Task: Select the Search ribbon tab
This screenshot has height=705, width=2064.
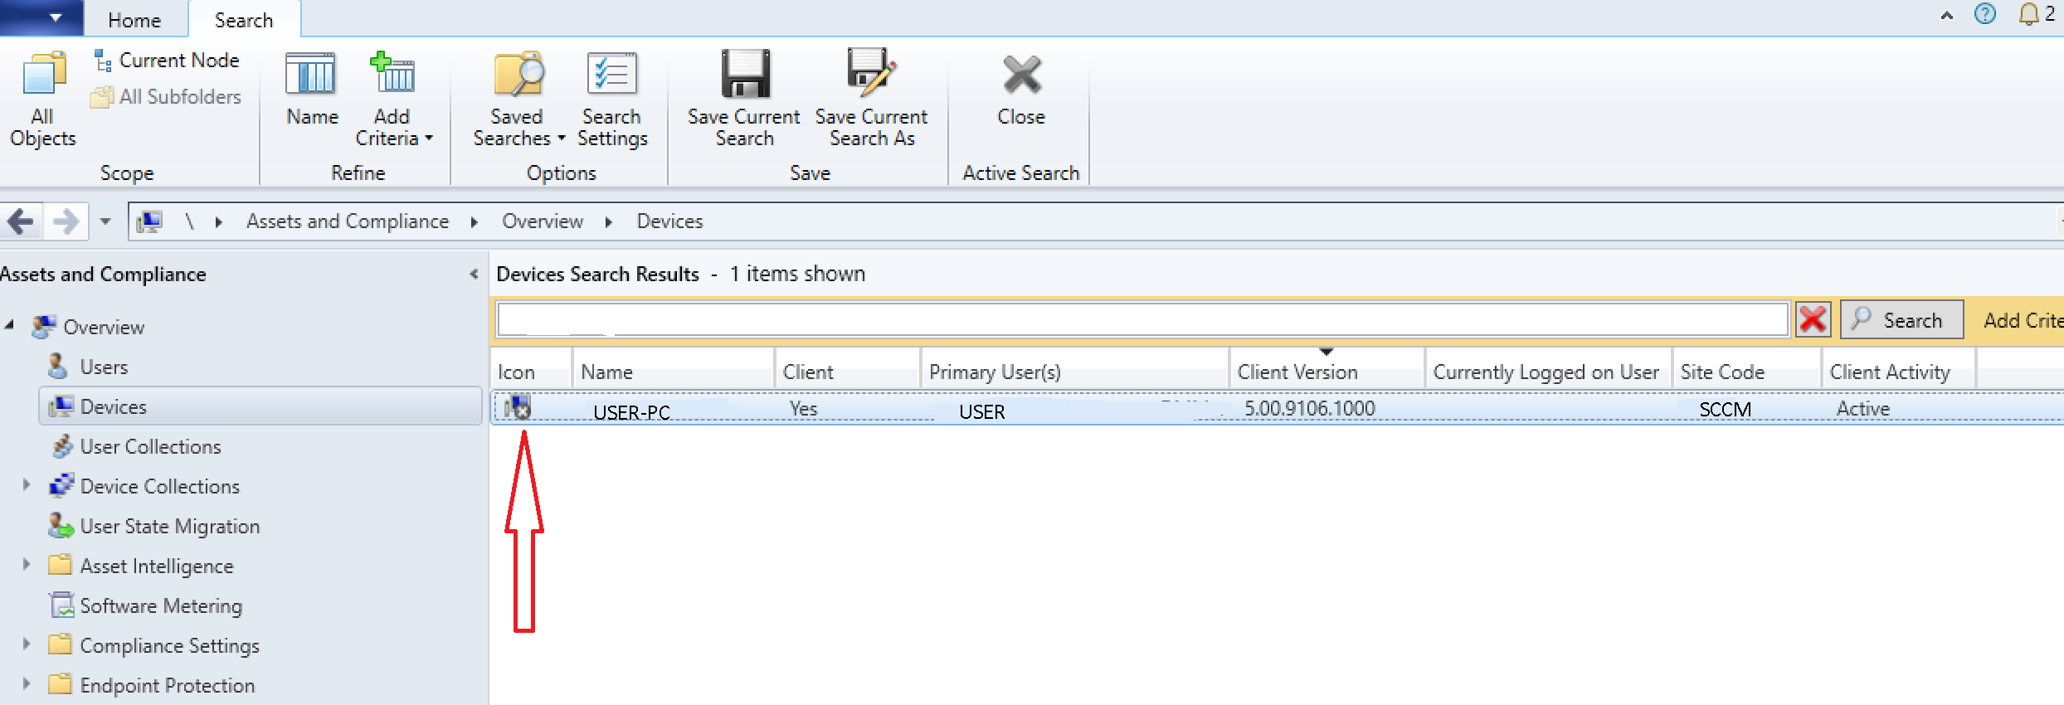Action: point(244,20)
